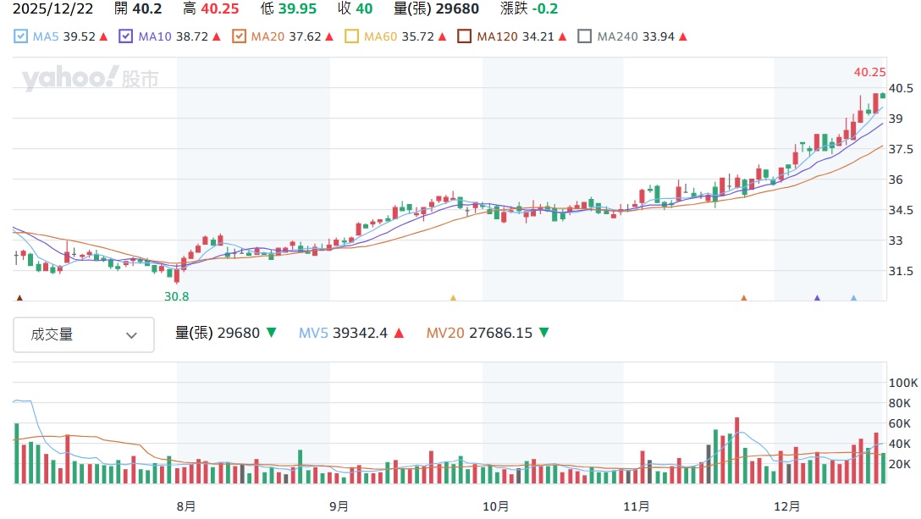Viewport: 921px width, 519px height.
Task: Click the Yahoo 股市 watermark logo
Action: 90,80
